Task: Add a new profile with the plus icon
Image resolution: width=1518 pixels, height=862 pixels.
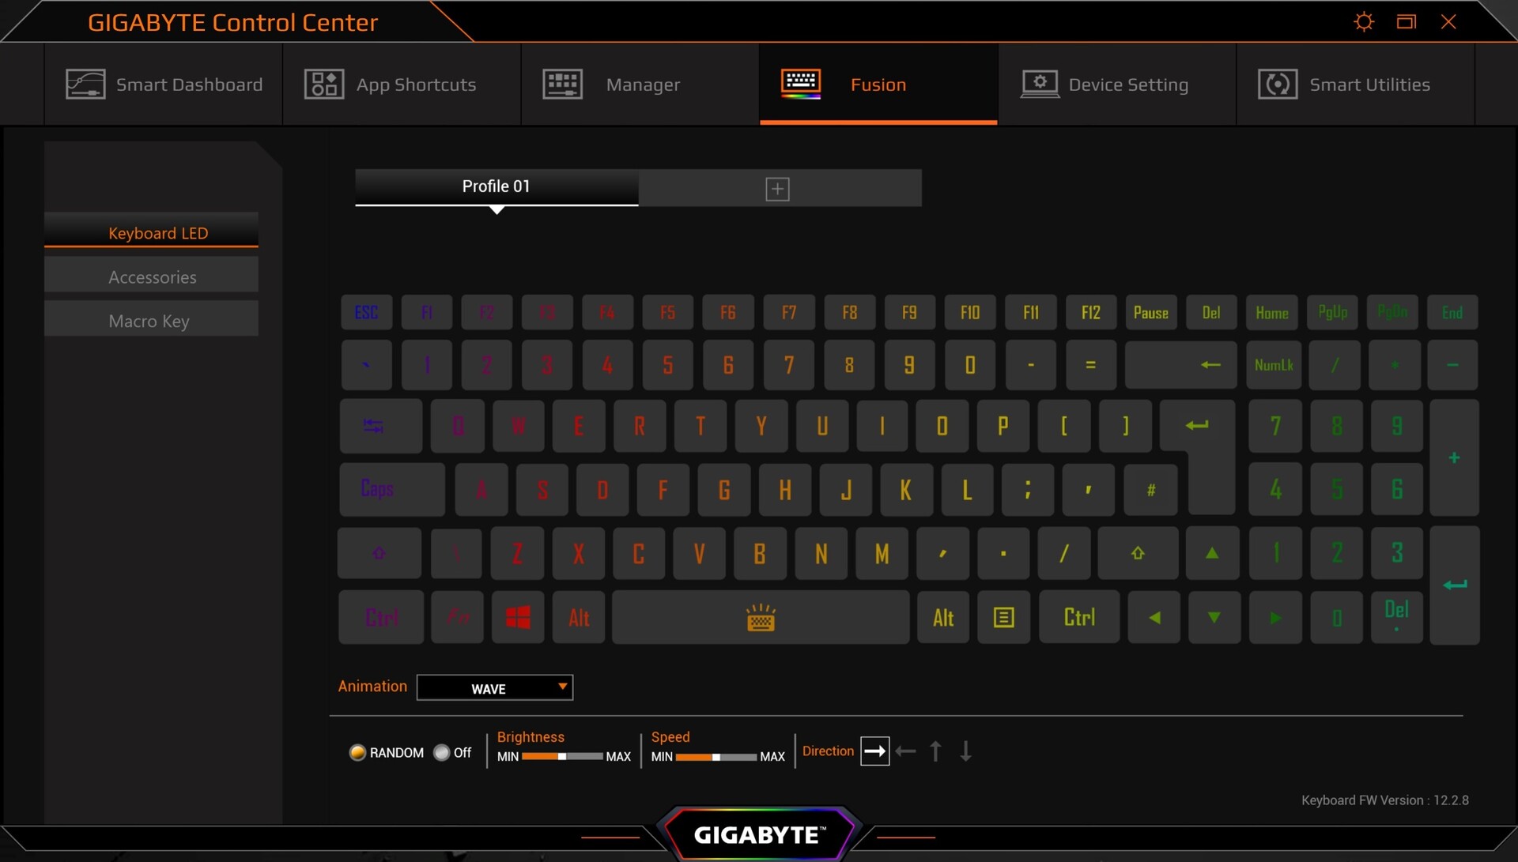Action: 777,189
